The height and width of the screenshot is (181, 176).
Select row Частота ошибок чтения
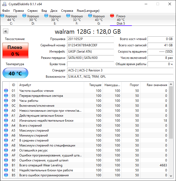86,90
